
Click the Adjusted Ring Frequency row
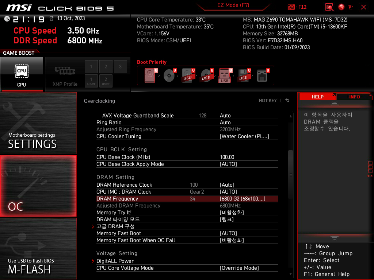[x=187, y=129]
